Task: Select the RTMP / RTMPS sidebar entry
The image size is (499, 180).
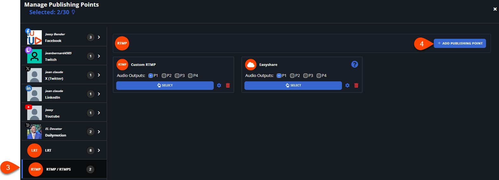Action: click(59, 169)
